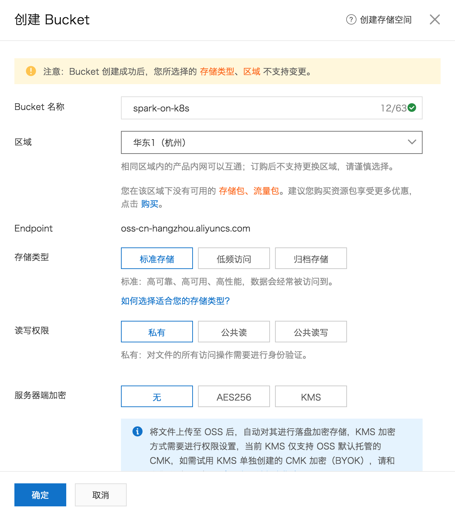The height and width of the screenshot is (515, 455).
Task: Click the blue KMS info icon
Action: [x=138, y=431]
